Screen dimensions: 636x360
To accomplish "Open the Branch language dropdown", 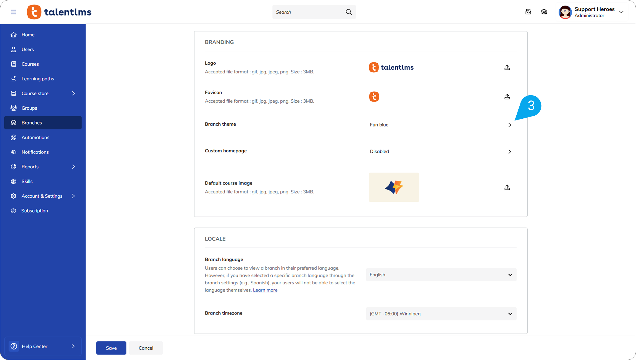I will point(441,275).
